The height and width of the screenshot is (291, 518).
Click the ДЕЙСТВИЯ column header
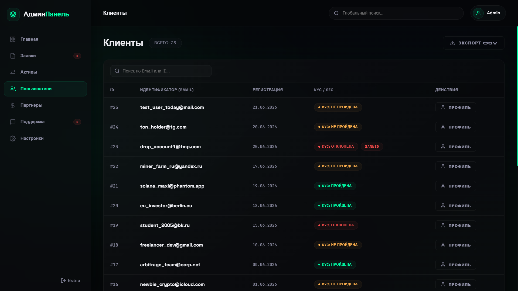pos(447,90)
